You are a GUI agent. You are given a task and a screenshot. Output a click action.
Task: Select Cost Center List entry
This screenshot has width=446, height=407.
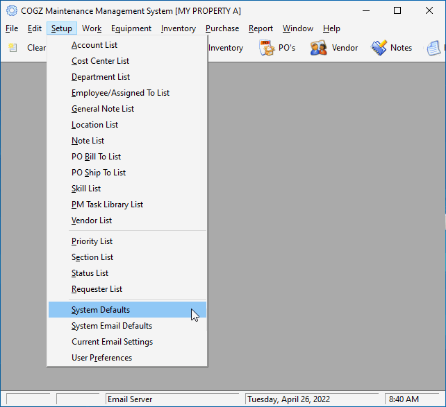(127, 61)
